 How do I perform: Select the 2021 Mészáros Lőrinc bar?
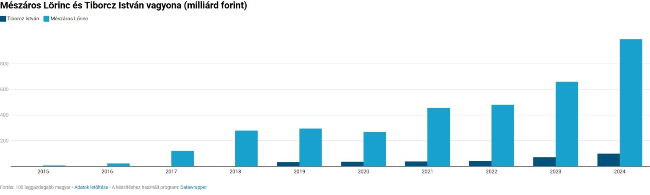pyautogui.click(x=439, y=137)
